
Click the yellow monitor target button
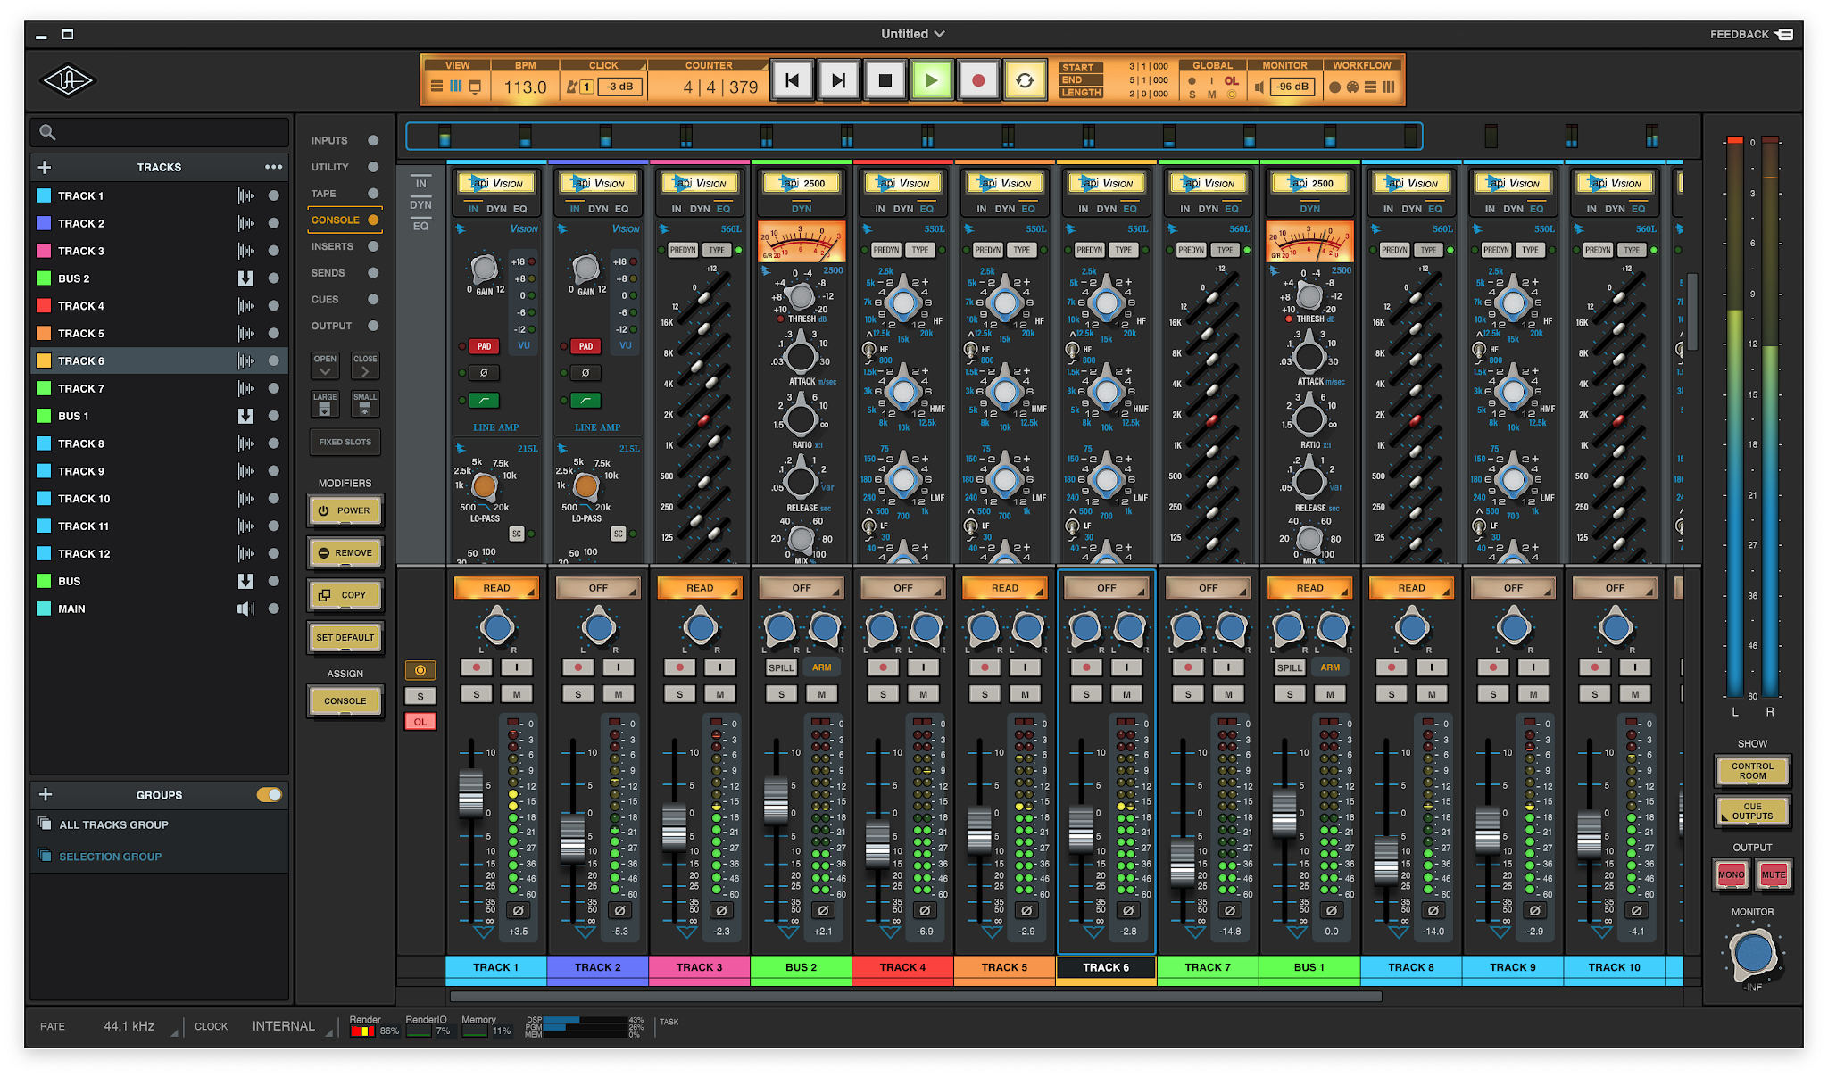point(420,670)
